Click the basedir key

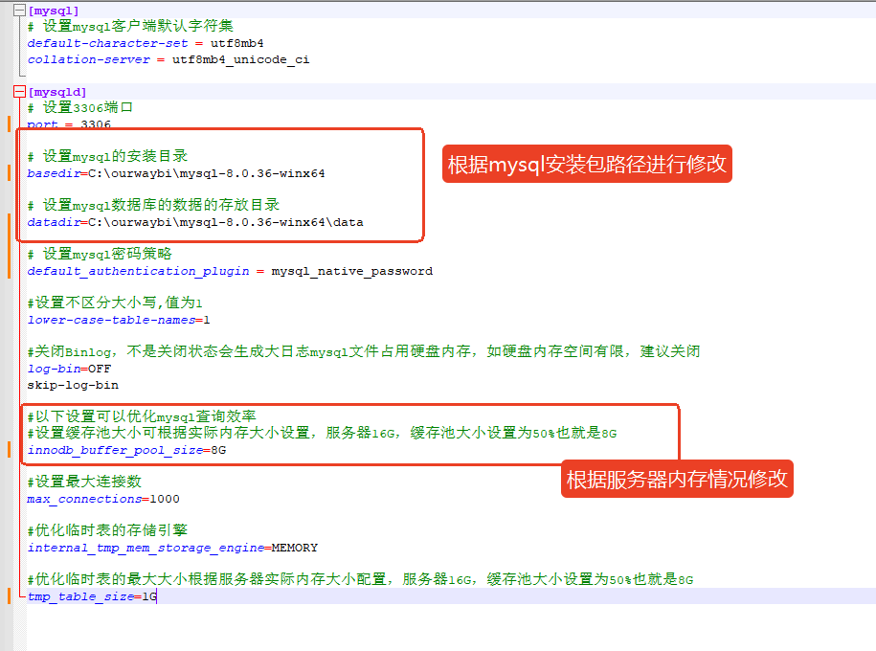[54, 173]
